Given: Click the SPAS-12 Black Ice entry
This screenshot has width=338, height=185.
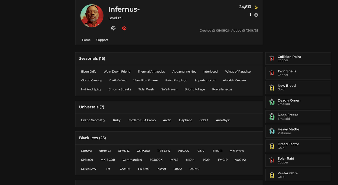Looking at the screenshot, I should coord(124,151).
